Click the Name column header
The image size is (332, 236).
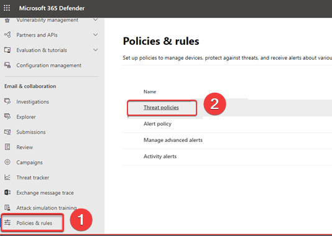pos(150,92)
